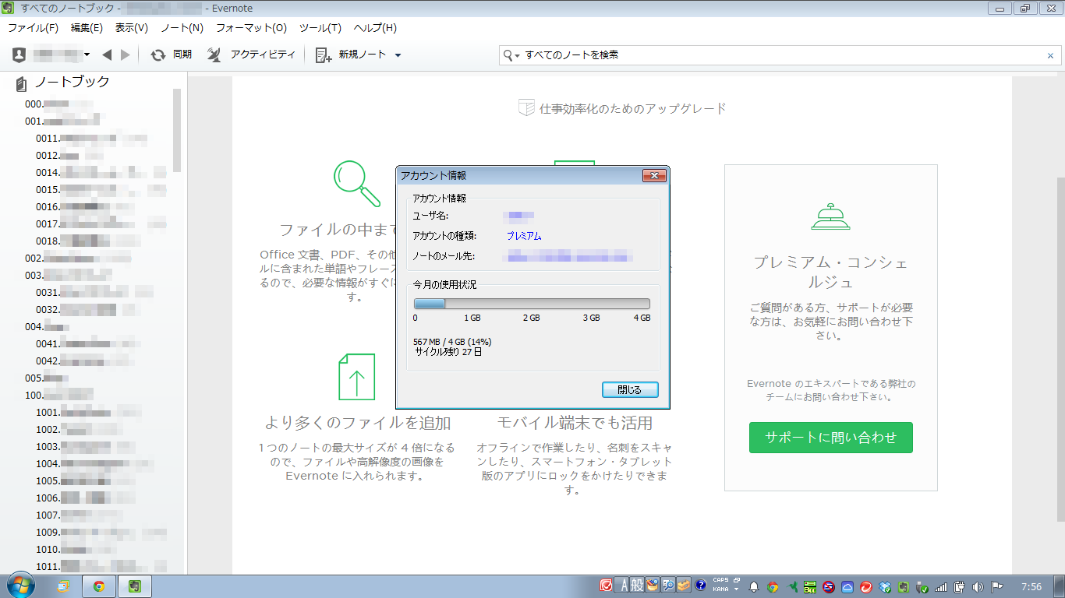Click the green magnifying glass feature icon
This screenshot has width=1065, height=598.
click(x=357, y=184)
